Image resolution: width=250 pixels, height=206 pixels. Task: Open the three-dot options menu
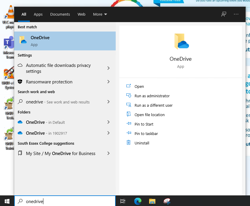point(236,14)
